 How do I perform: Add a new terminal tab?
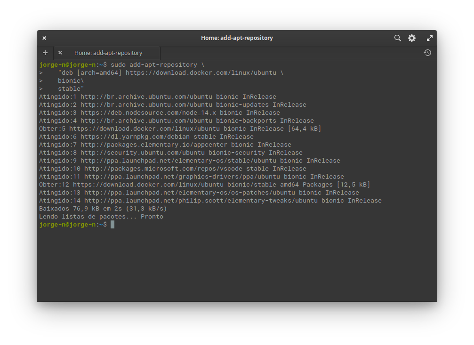(45, 53)
